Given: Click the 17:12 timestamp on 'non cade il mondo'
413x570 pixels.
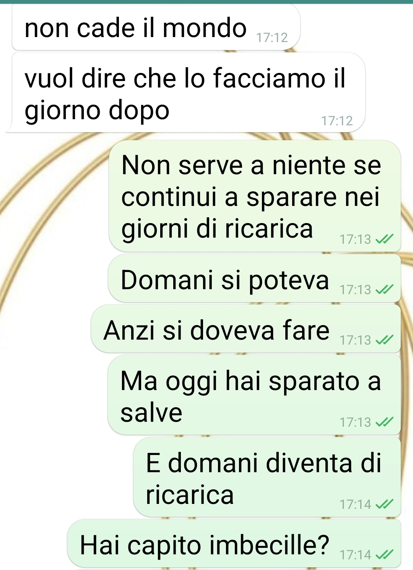Looking at the screenshot, I should click(272, 37).
